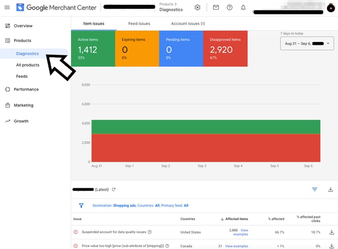The height and width of the screenshot is (249, 338).
Task: Open the date range dropdown
Action: click(x=307, y=43)
